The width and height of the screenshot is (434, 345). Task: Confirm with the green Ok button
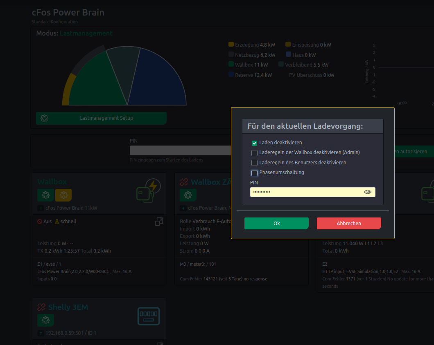pyautogui.click(x=276, y=223)
